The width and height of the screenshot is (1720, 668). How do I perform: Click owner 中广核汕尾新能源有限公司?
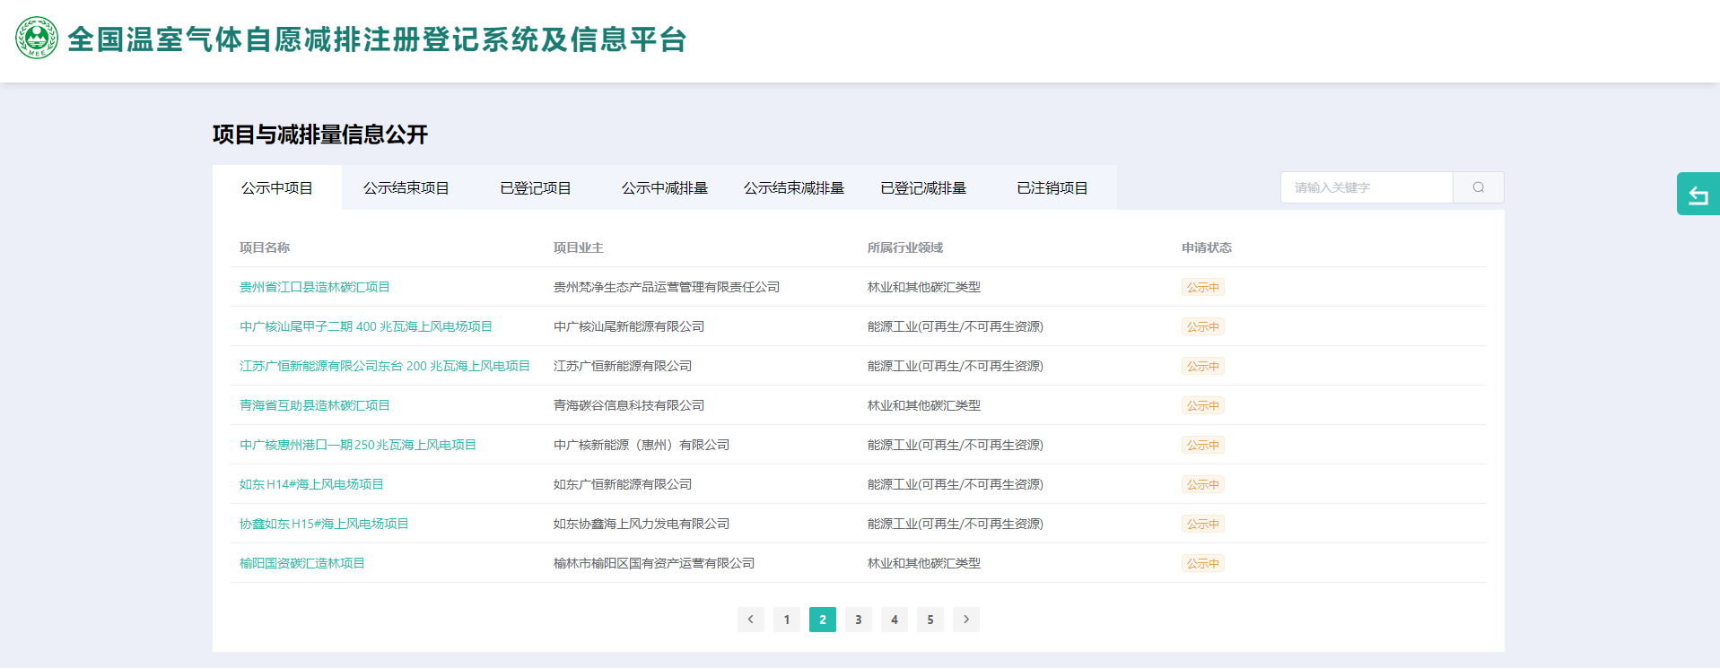click(x=629, y=326)
